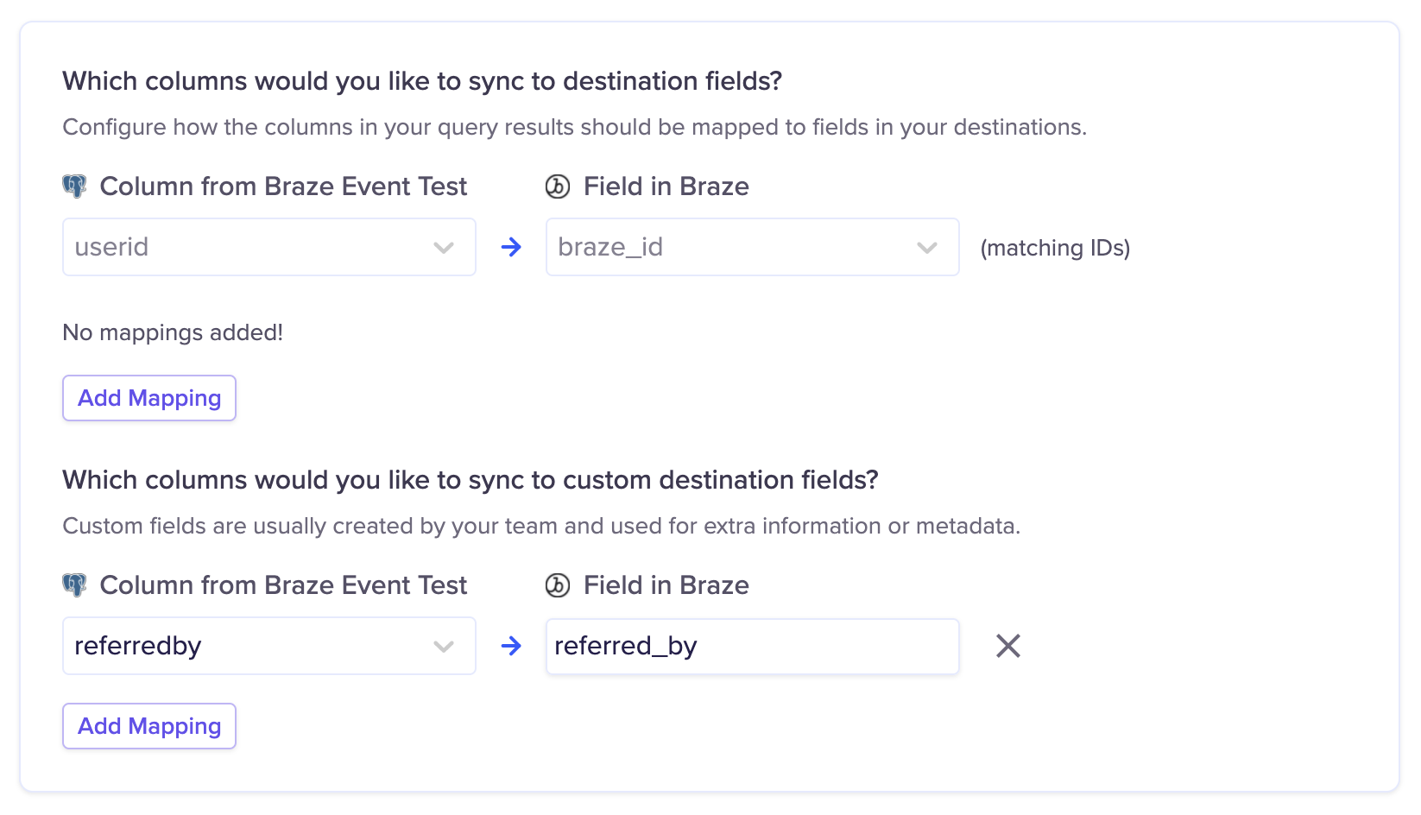Click the 'sync to custom destination fields?' heading
Screen dimensions: 1421x815
tap(471, 480)
